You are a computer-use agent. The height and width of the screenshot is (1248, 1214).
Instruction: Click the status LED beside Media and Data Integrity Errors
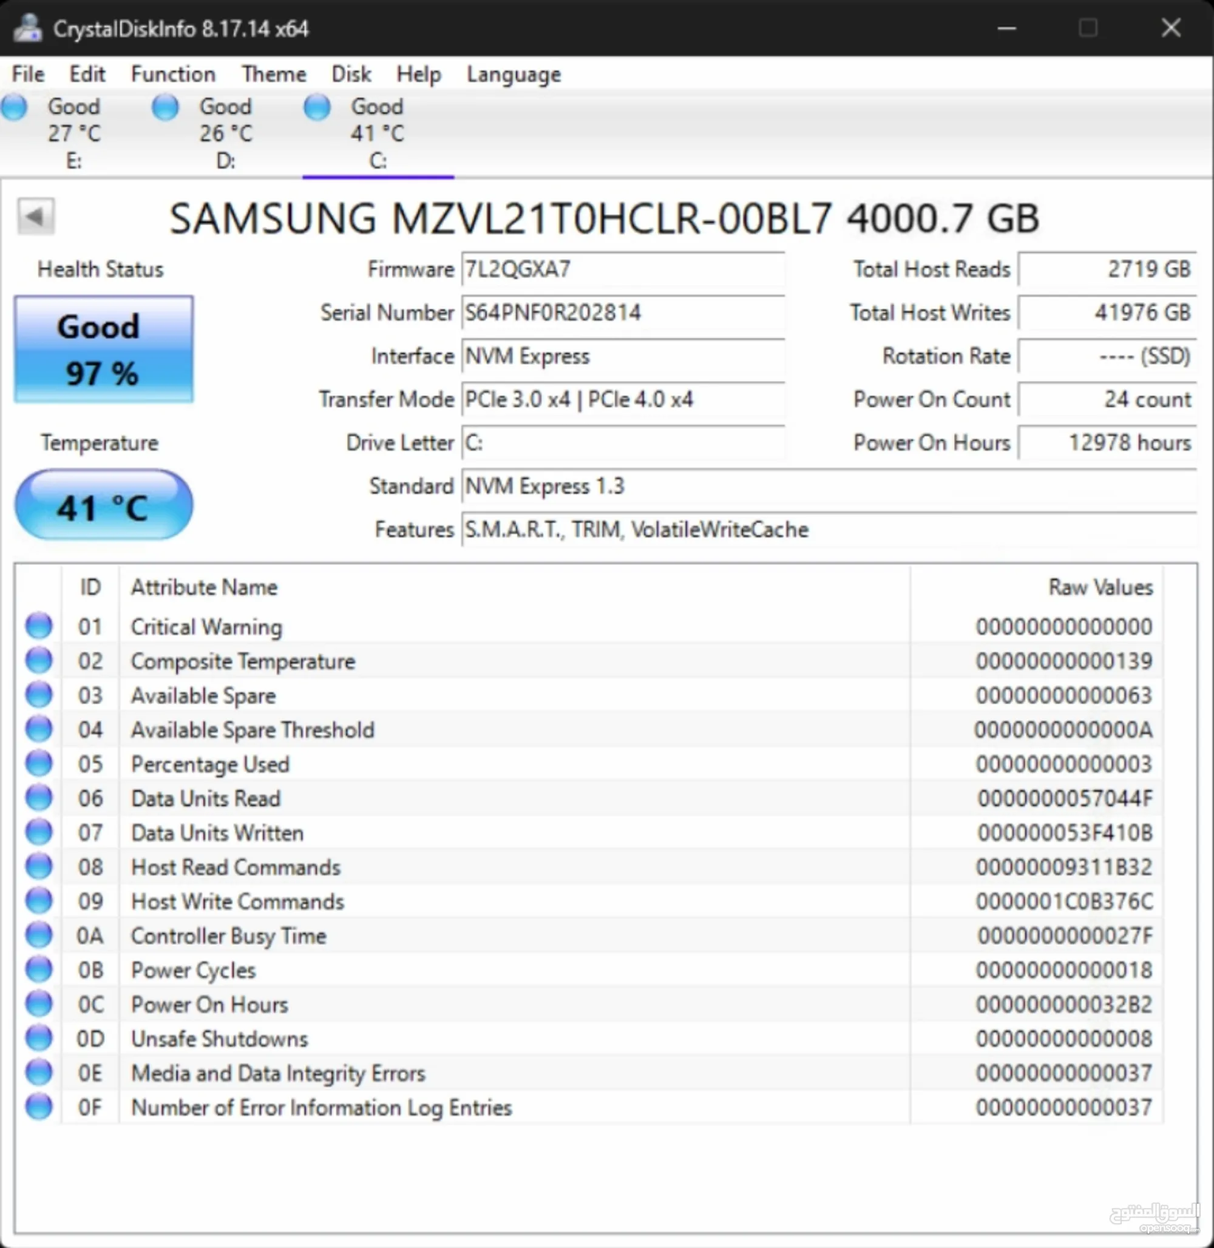point(39,1072)
